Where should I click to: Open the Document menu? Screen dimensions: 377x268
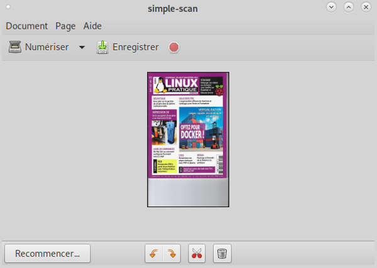pos(26,26)
